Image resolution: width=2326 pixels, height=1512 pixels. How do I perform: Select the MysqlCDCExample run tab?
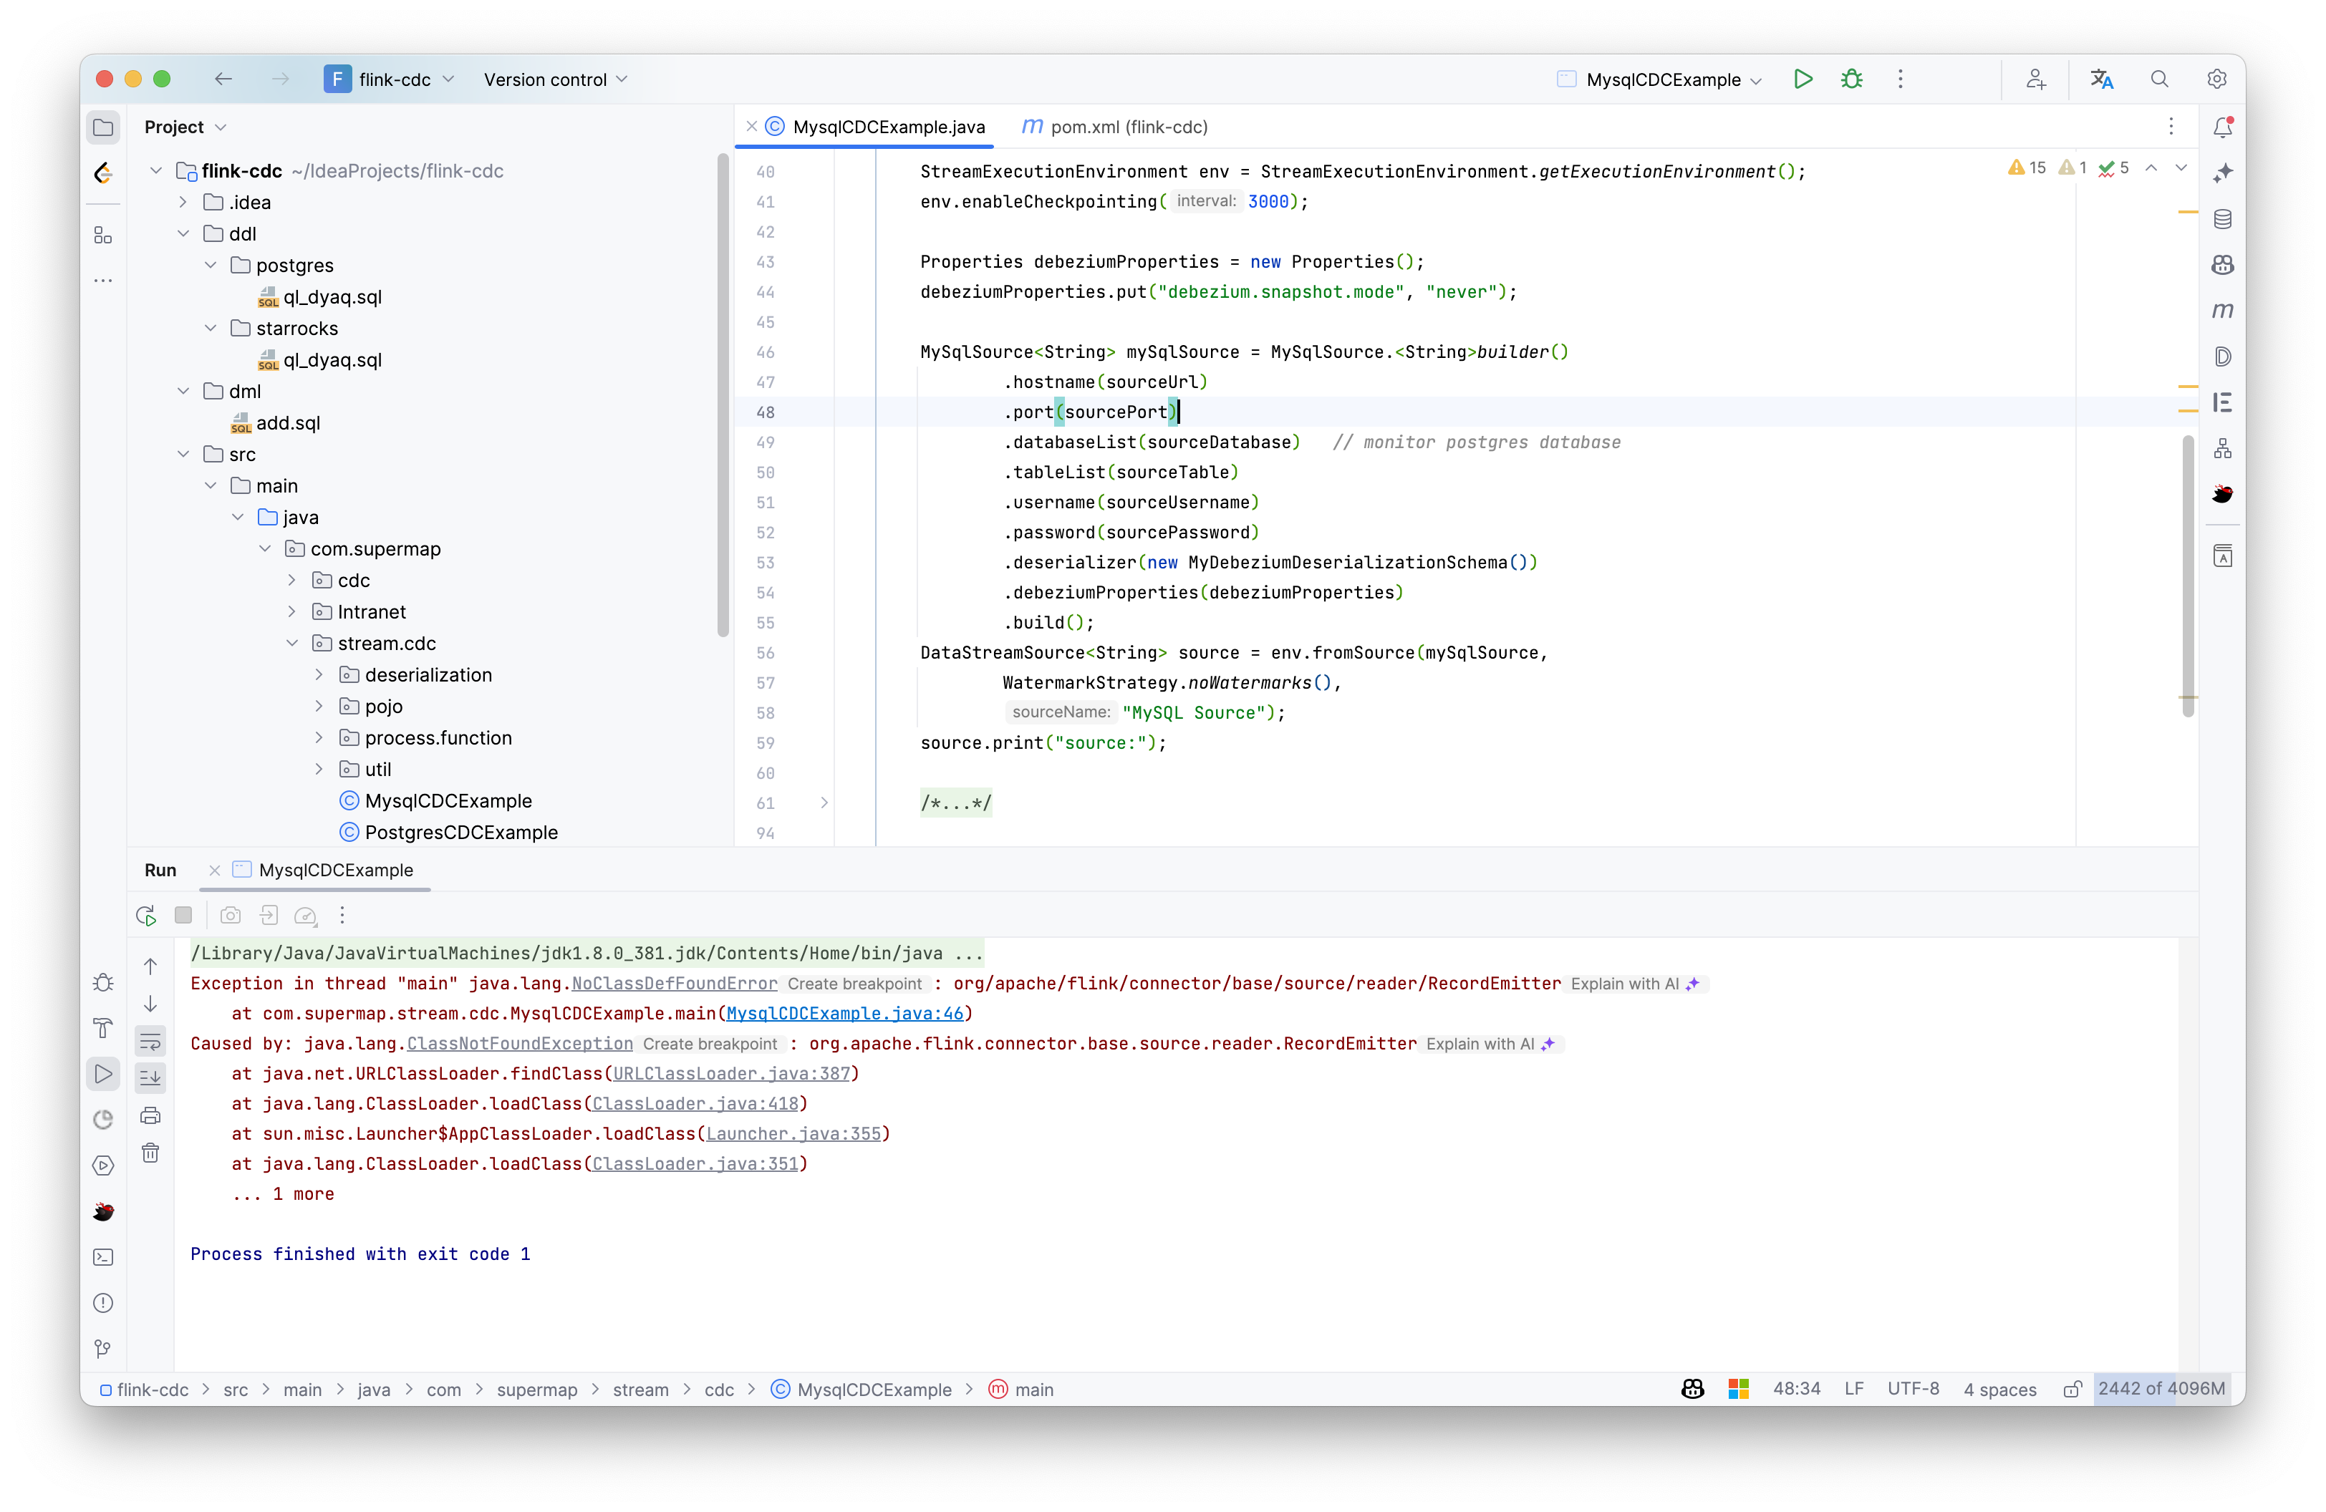pos(324,871)
